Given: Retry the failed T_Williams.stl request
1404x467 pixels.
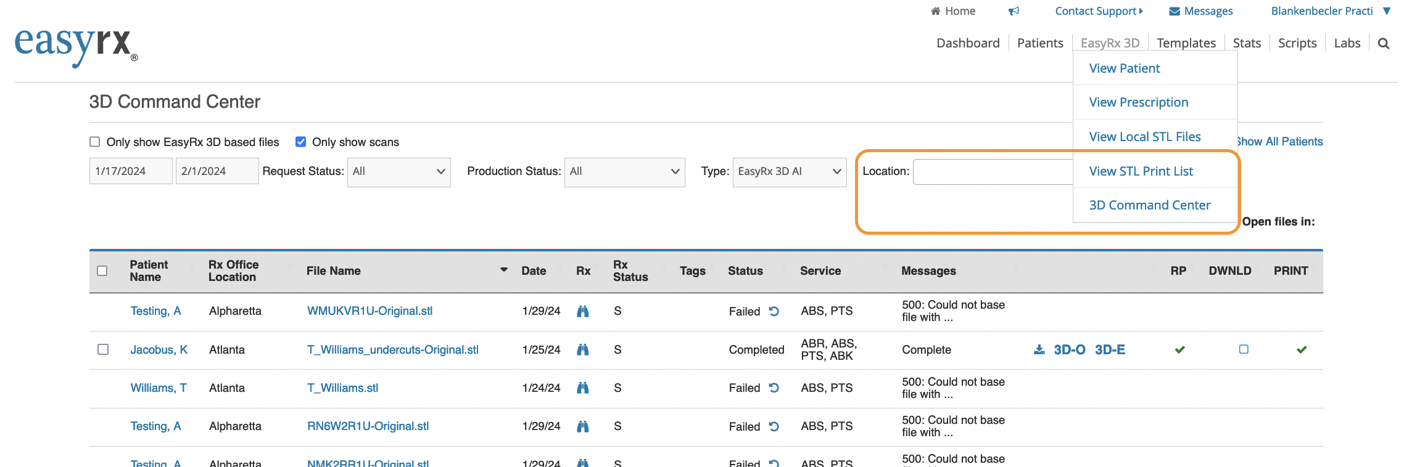Looking at the screenshot, I should (x=774, y=388).
